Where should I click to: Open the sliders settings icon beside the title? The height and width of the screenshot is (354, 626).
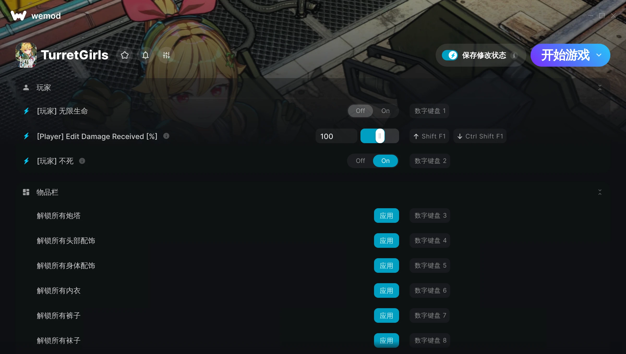(166, 55)
